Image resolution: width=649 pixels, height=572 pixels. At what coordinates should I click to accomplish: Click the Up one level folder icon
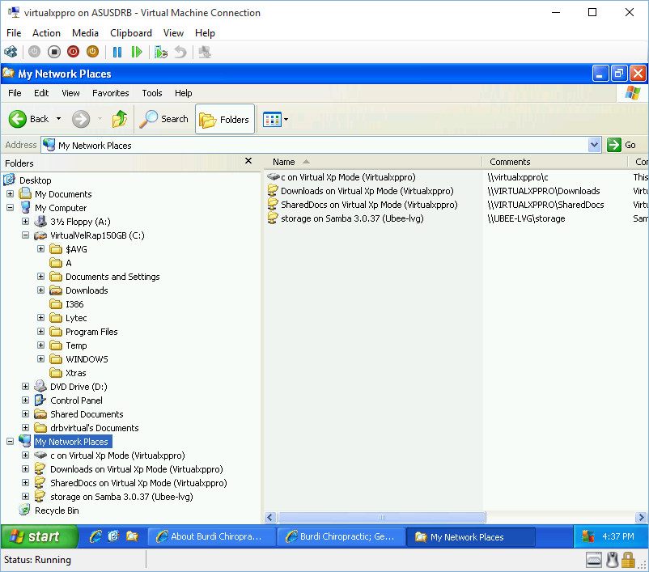coord(120,119)
